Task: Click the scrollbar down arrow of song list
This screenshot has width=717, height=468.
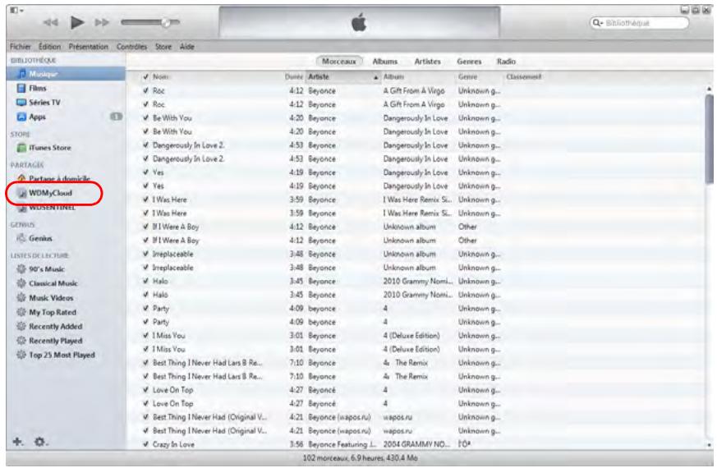Action: [710, 445]
